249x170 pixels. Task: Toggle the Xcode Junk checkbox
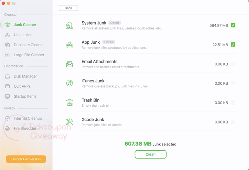pyautogui.click(x=233, y=122)
